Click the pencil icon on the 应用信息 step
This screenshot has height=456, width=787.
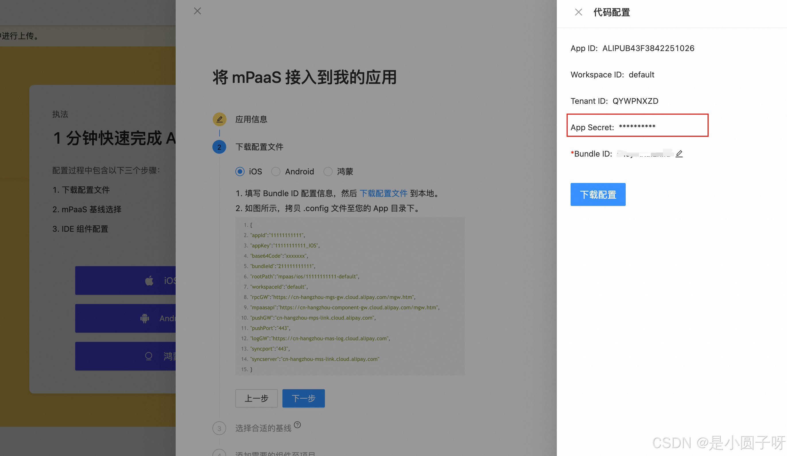tap(219, 119)
